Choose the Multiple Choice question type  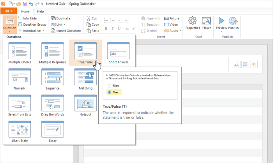point(19,53)
